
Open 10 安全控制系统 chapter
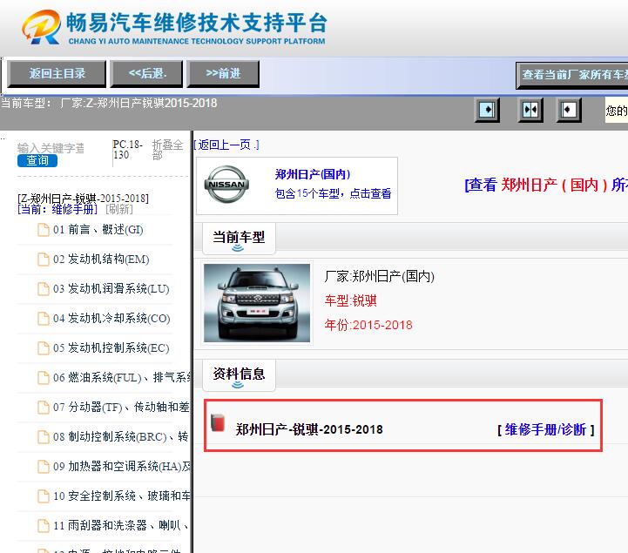(x=122, y=496)
